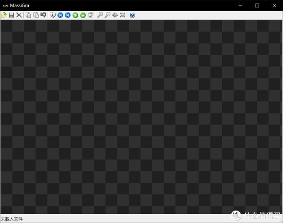The width and height of the screenshot is (283, 223).
Task: Open Help with the blue question mark
Action: click(132, 15)
